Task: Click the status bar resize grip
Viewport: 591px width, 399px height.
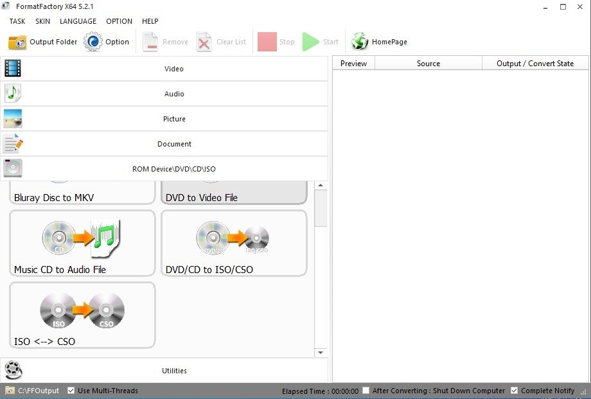Action: 583,393
